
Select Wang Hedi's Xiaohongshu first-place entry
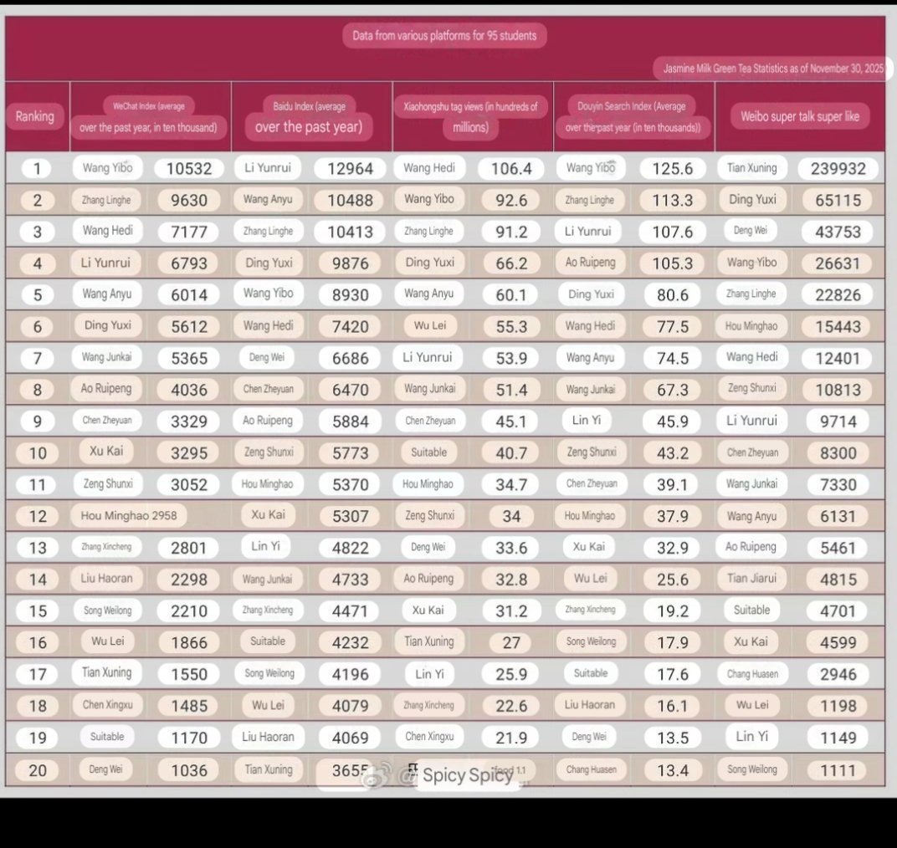click(x=429, y=167)
